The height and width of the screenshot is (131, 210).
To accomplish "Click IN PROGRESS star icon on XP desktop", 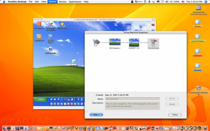I will point(62,25).
